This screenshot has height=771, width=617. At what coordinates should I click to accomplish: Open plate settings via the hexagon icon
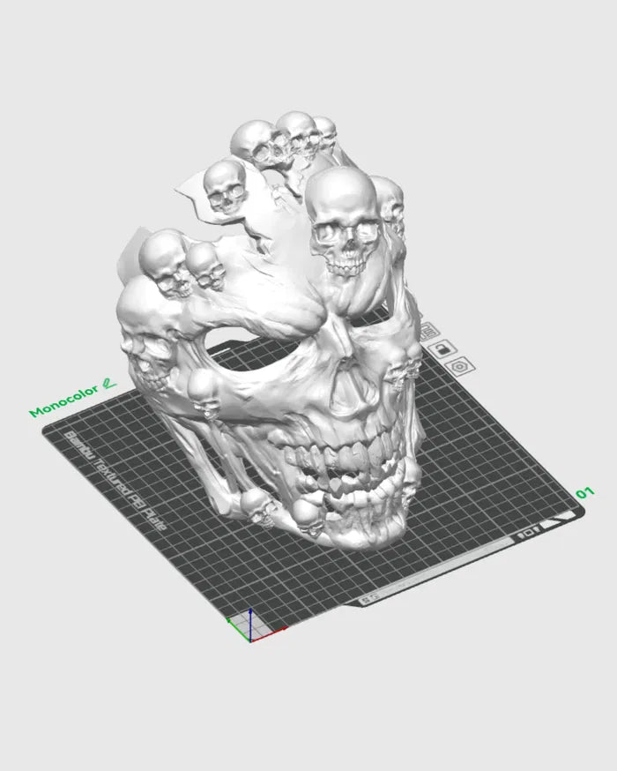(457, 365)
